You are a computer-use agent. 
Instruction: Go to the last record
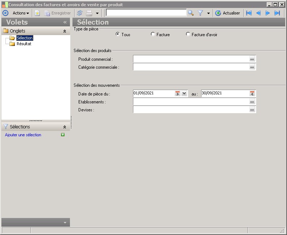(x=277, y=13)
